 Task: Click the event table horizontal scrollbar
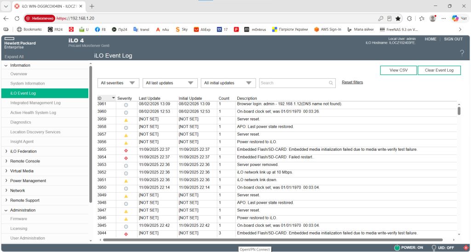273,240
